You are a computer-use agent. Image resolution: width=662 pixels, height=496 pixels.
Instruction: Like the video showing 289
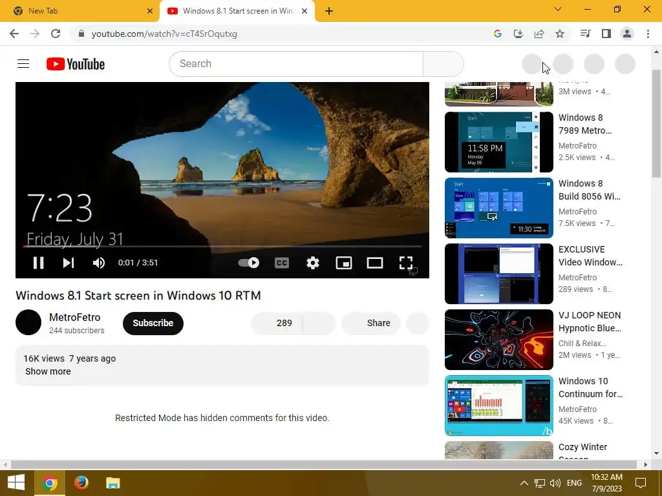pyautogui.click(x=277, y=323)
